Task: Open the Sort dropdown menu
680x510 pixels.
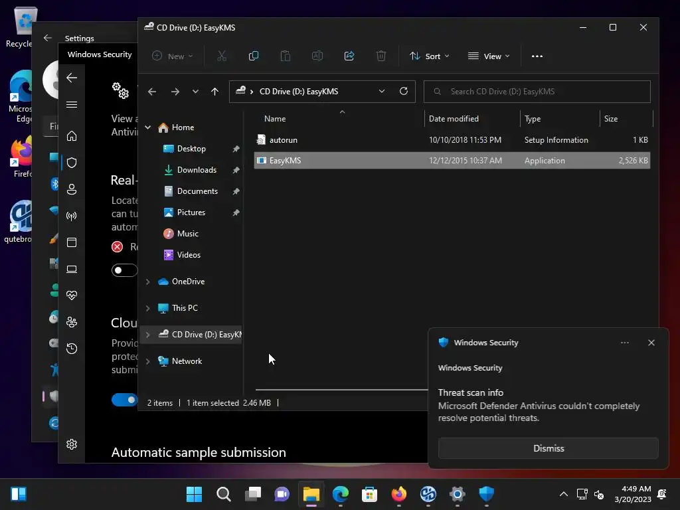Action: 430,56
